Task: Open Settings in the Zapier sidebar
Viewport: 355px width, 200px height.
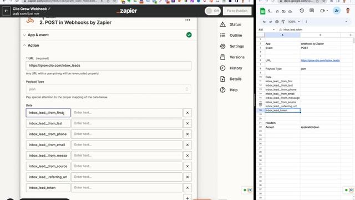Action: click(232, 46)
